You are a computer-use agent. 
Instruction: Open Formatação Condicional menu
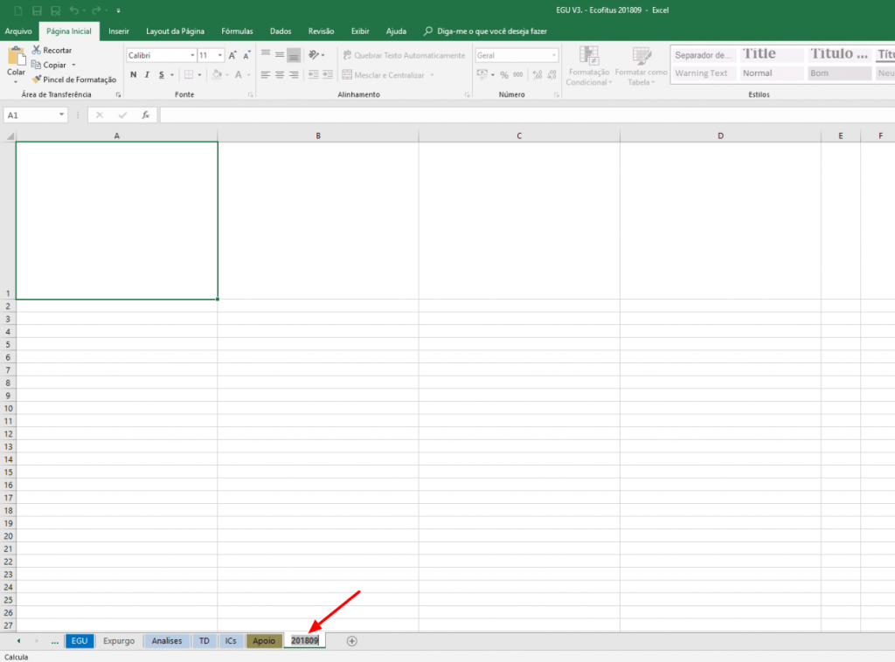588,66
